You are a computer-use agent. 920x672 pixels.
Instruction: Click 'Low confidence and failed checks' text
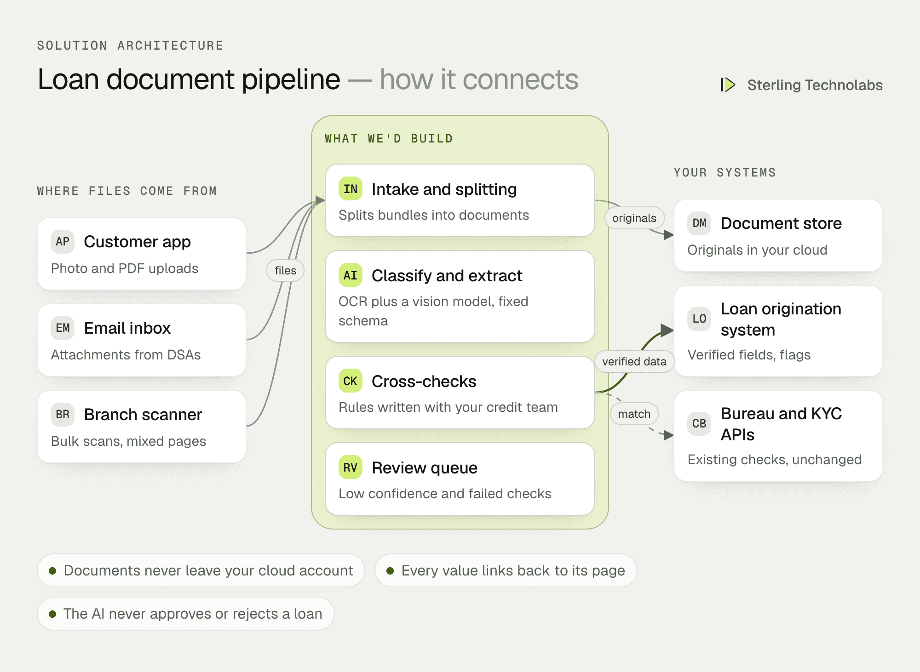(x=445, y=494)
